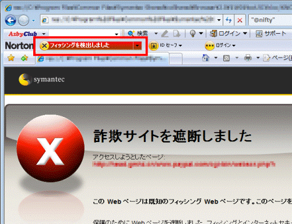Click the RSS feeds icon

[x=227, y=58]
